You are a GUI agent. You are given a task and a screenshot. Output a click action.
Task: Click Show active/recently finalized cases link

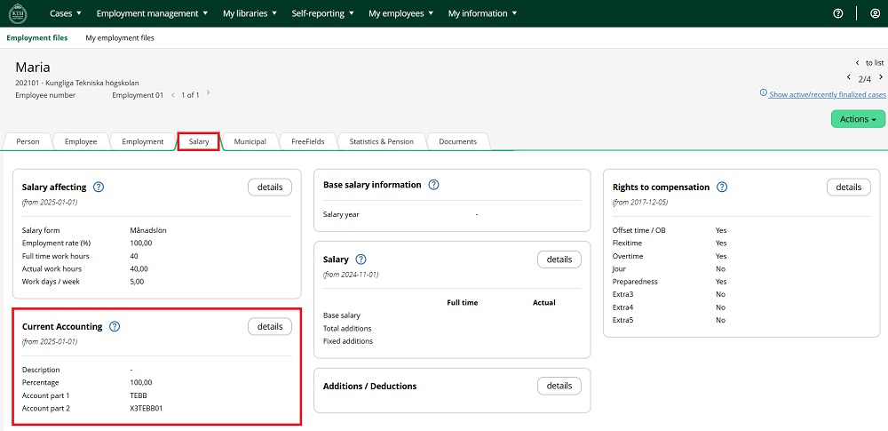point(827,94)
